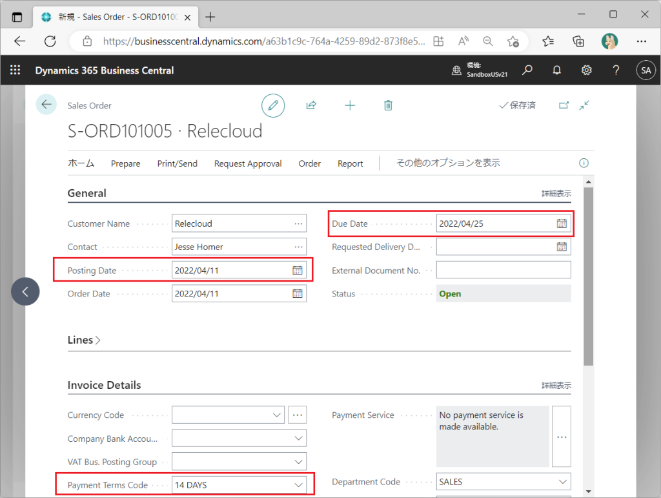661x498 pixels.
Task: Click the Dynamics search magnifier icon
Action: (x=527, y=70)
